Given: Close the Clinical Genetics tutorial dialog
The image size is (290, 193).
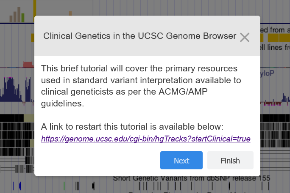Looking at the screenshot, I should coord(244,37).
